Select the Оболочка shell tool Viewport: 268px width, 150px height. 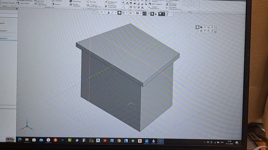75,1
